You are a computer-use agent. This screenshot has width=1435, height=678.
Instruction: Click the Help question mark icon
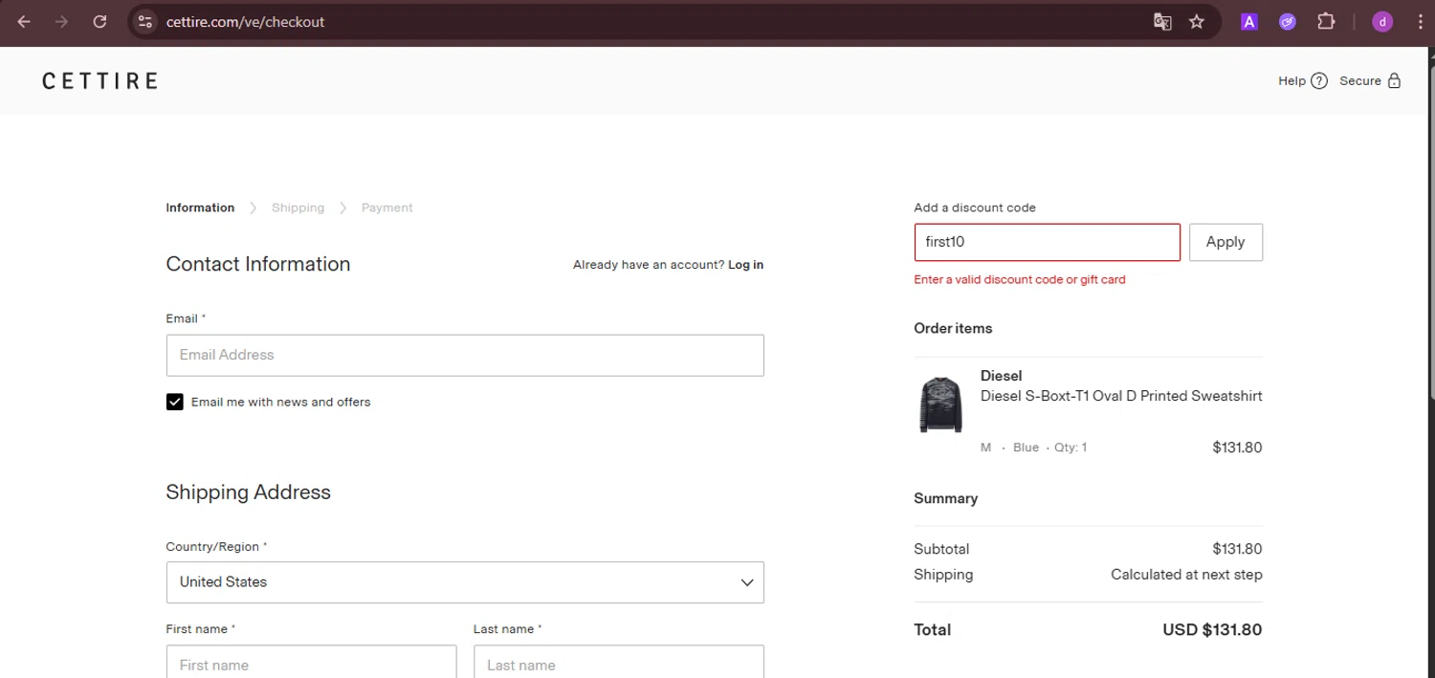coord(1319,81)
